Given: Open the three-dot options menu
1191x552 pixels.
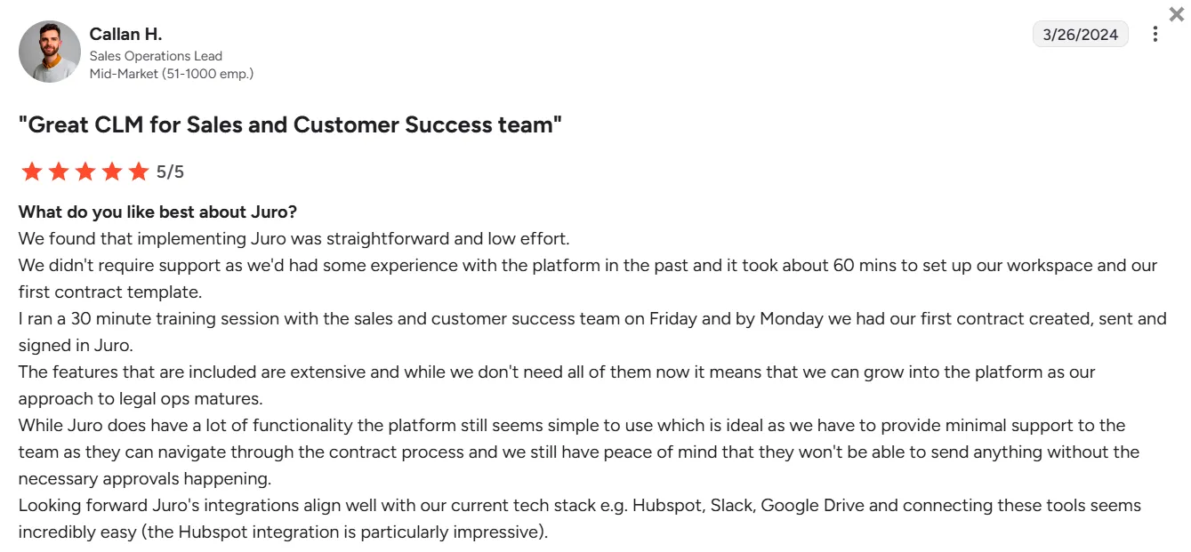Looking at the screenshot, I should tap(1155, 34).
